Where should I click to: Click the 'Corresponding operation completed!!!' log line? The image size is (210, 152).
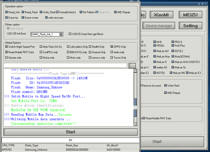(x=44, y=123)
